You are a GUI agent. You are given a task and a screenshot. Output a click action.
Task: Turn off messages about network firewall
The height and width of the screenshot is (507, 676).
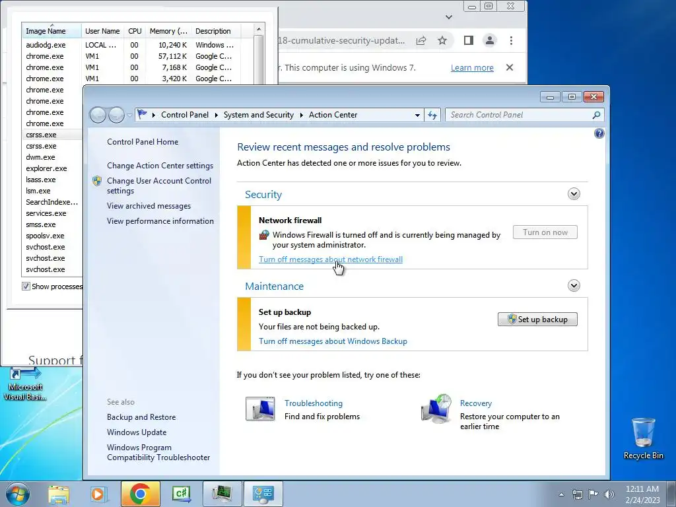click(331, 259)
